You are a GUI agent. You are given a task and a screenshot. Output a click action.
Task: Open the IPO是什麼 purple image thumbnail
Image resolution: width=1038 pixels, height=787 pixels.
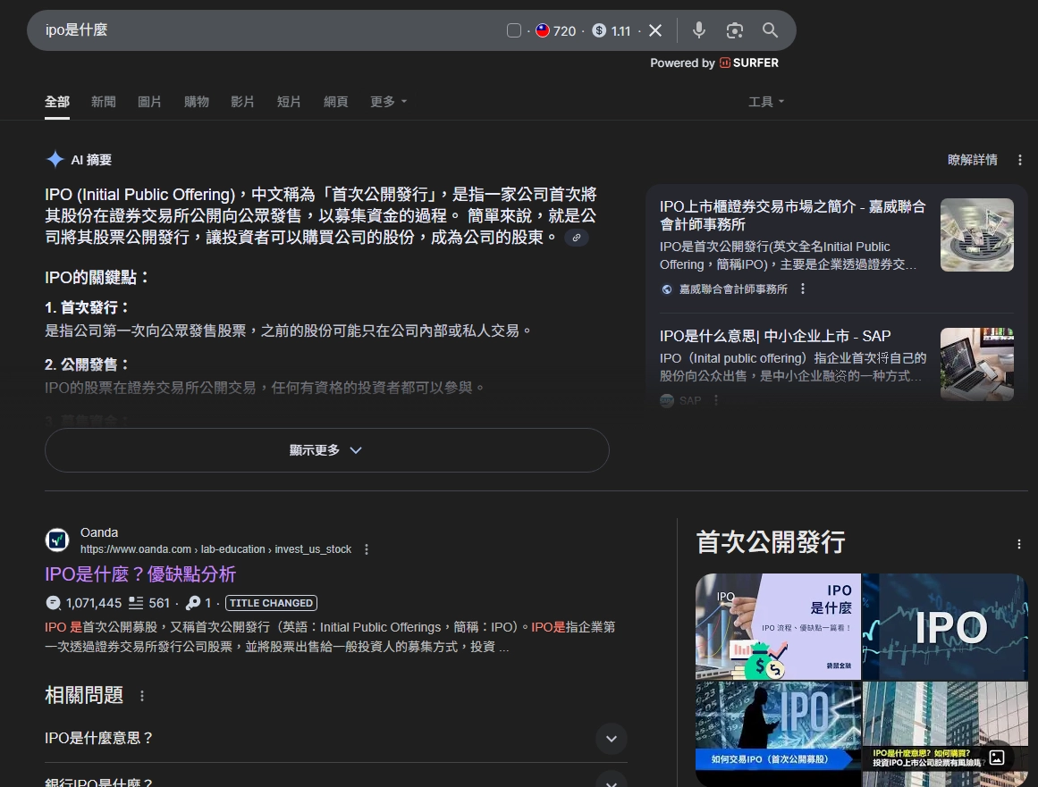[x=779, y=626]
